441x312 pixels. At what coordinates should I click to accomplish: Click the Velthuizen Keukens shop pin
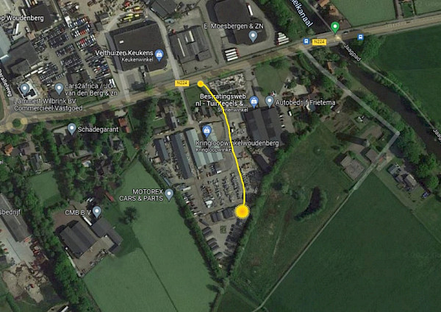point(159,55)
